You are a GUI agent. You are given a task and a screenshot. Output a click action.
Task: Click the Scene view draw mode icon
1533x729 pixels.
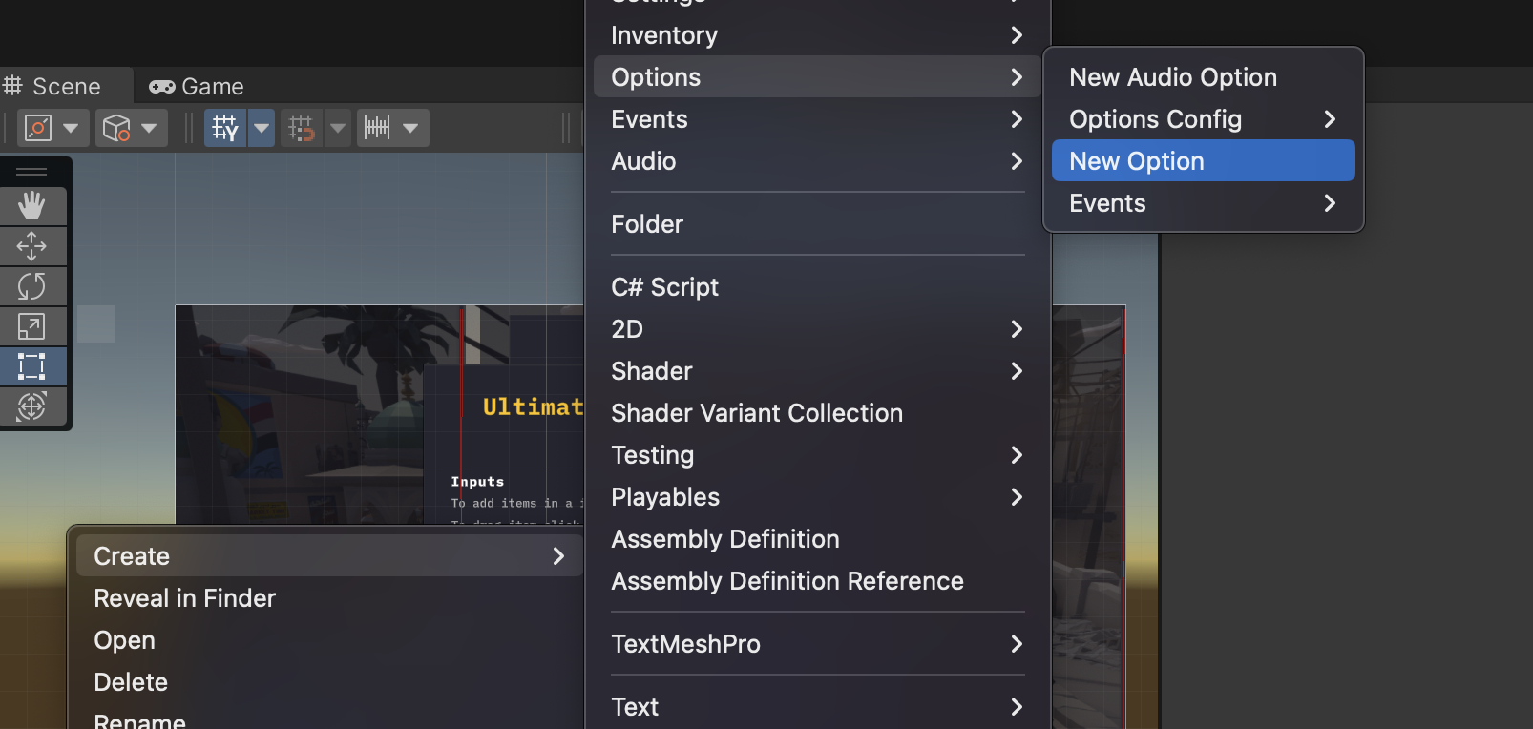pyautogui.click(x=36, y=127)
